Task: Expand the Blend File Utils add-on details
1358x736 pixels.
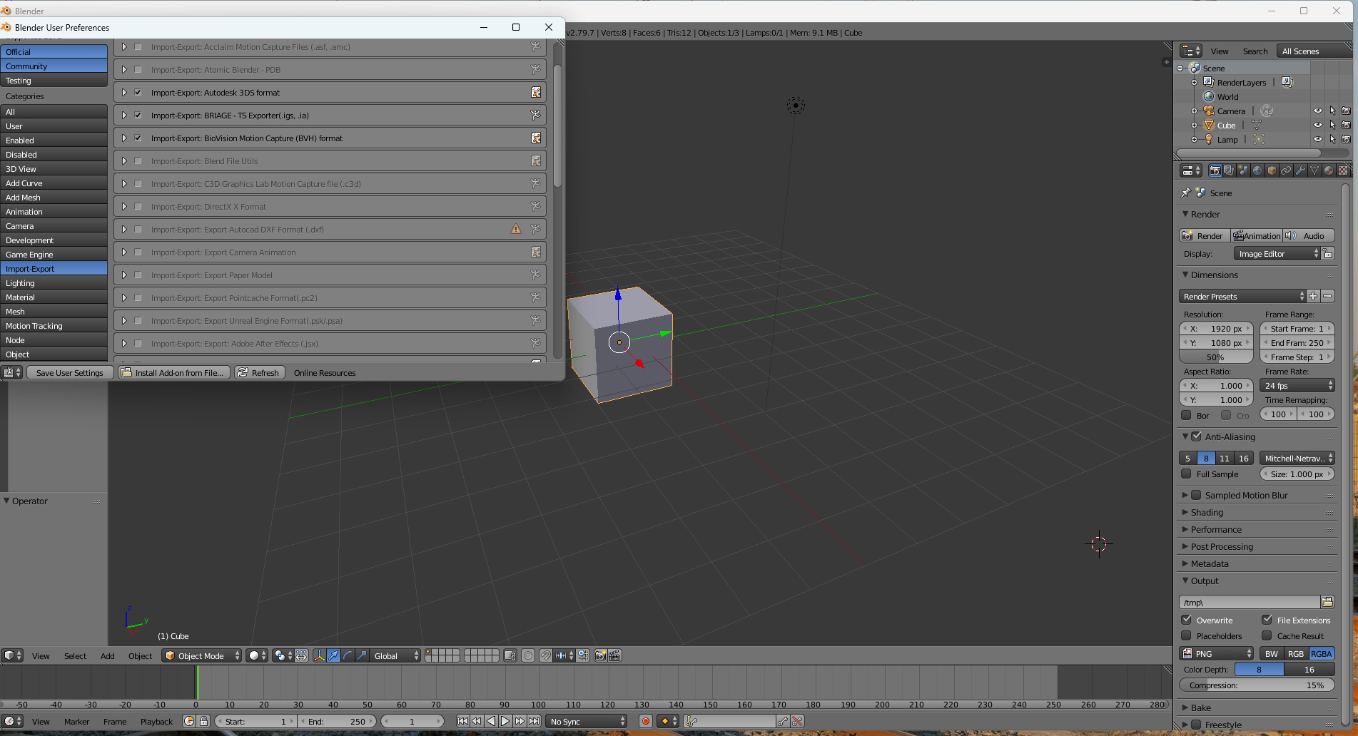Action: [124, 160]
